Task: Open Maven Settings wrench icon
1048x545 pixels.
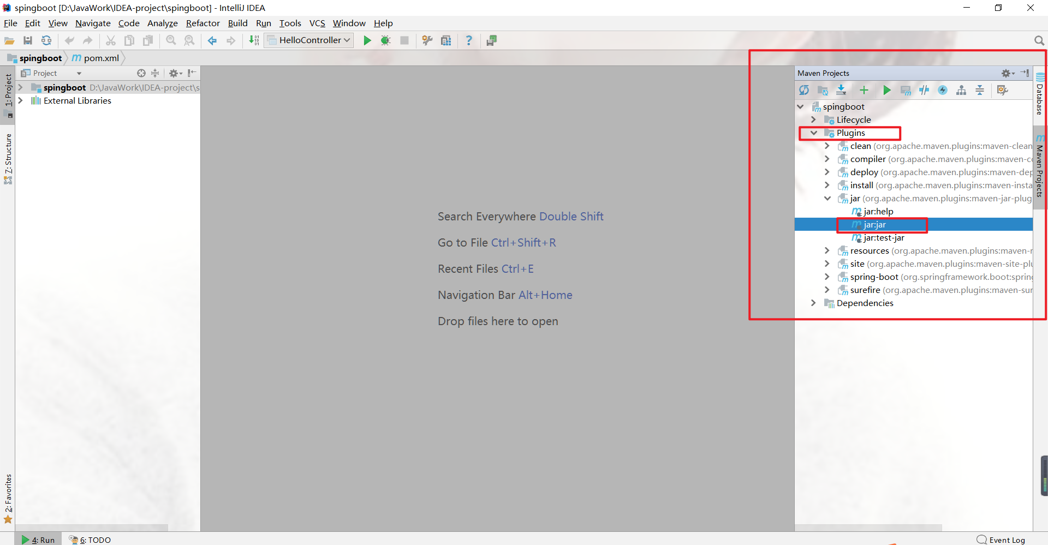Action: (1003, 90)
